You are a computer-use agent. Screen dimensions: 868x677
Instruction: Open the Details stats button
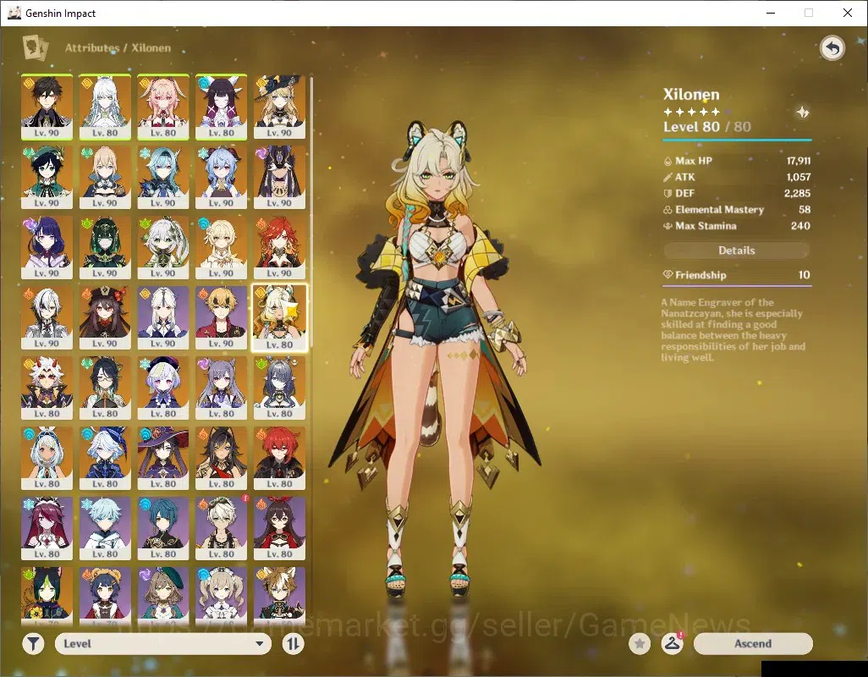pyautogui.click(x=737, y=250)
